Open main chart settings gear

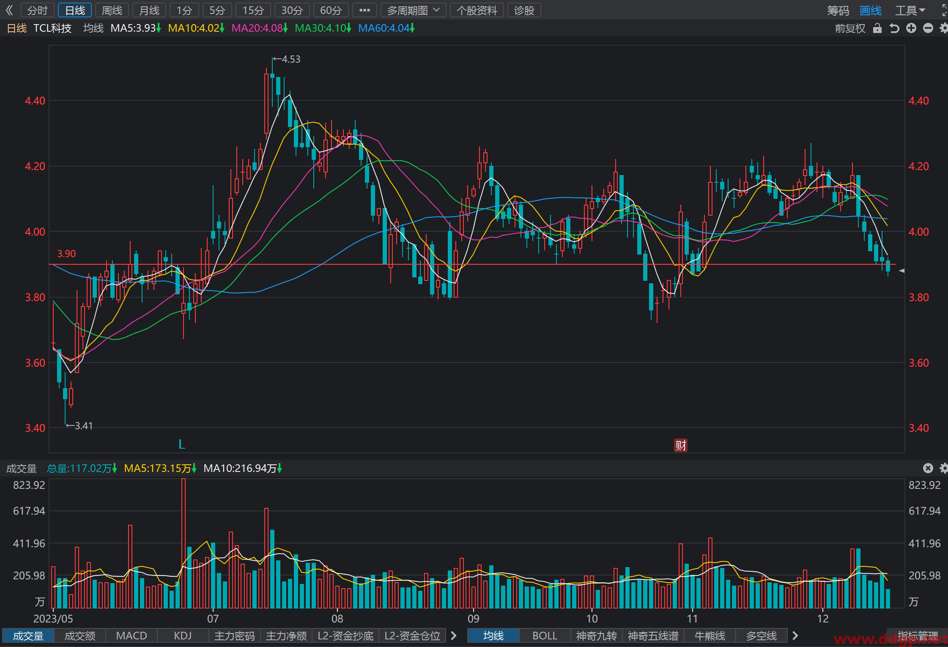944,28
